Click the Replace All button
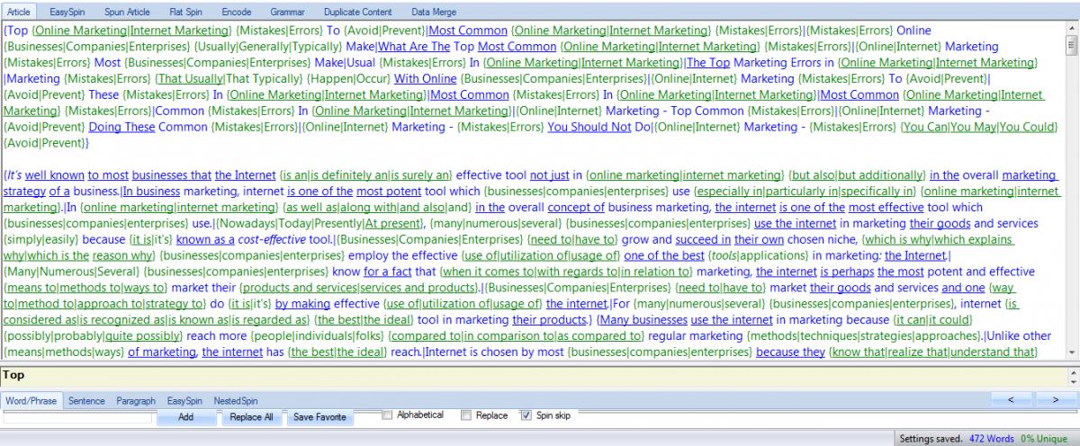1080x446 pixels. point(251,417)
